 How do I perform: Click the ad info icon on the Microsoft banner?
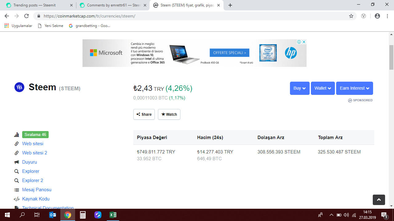pos(299,42)
